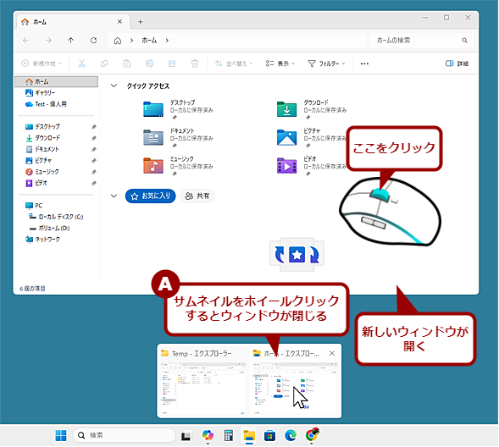Click the Share icon in toolbar
Screen dimensions: 499x447
pos(172,63)
